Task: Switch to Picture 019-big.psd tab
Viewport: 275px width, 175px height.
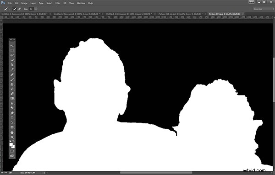Action: click(x=181, y=14)
